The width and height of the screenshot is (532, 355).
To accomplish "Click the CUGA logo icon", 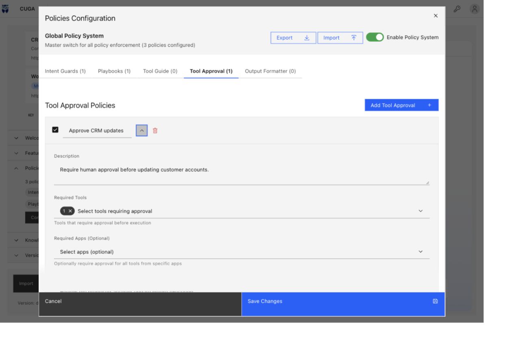I will [x=5, y=9].
